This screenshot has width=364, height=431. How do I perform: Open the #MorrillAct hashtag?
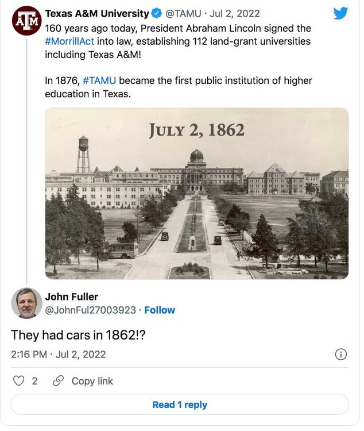coord(69,41)
